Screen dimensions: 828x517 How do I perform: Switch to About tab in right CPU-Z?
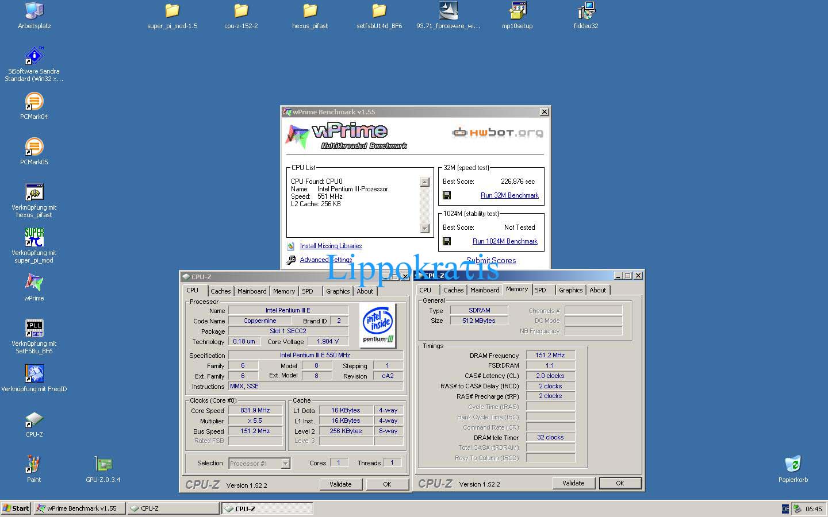598,290
